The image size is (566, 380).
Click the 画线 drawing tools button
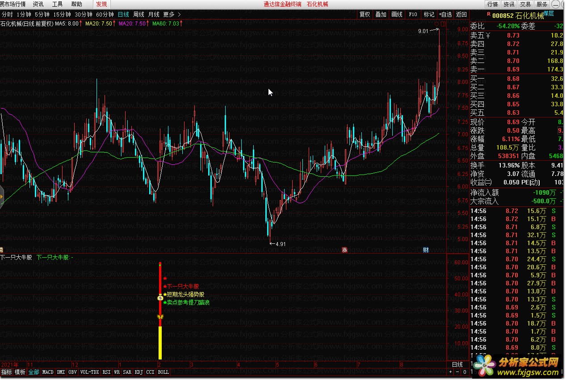(397, 14)
